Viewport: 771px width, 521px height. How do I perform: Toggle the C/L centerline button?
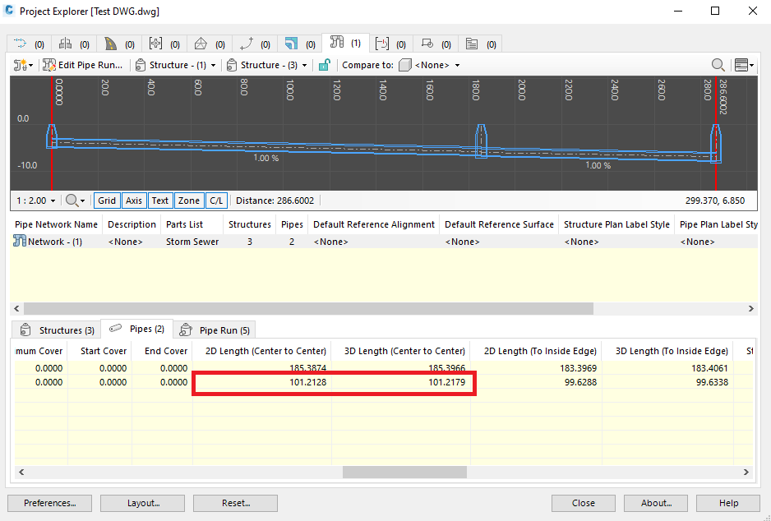pos(216,201)
